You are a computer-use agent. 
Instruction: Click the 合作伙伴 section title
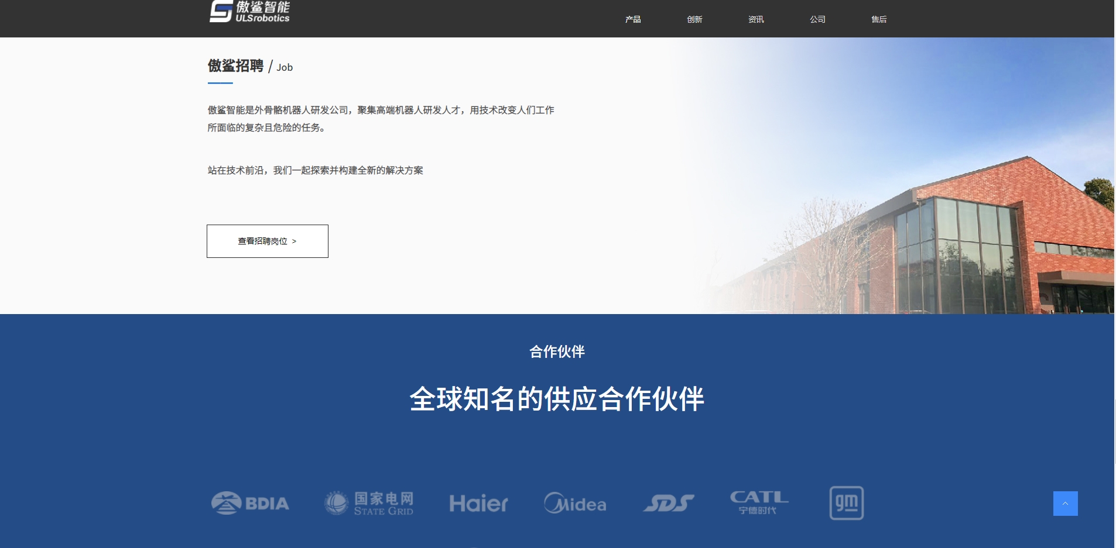[x=557, y=351]
